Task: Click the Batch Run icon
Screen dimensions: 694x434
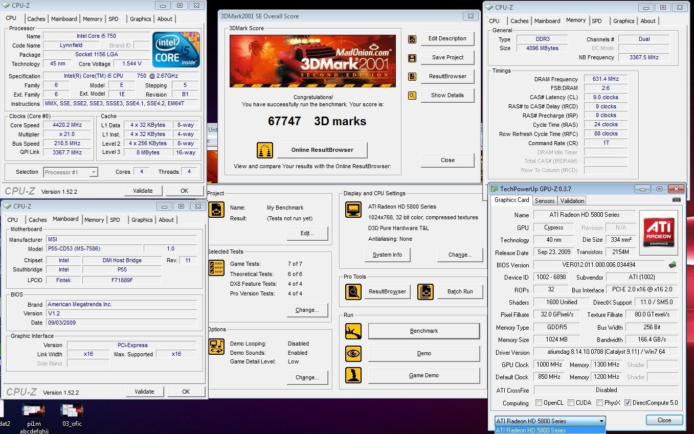Action: click(426, 292)
